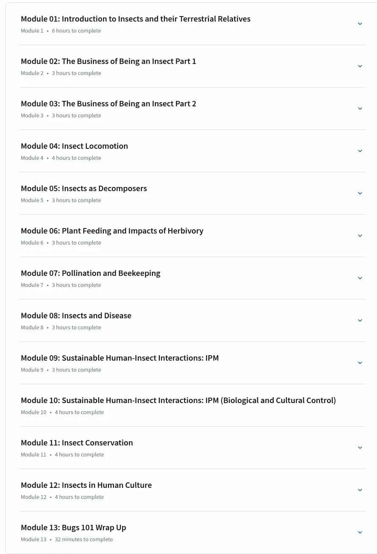Open Module 04: Insect Locomotion title

(x=74, y=146)
